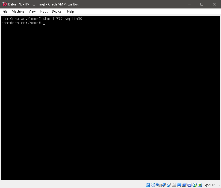
Task: Open the View menu
Action: [32, 11]
